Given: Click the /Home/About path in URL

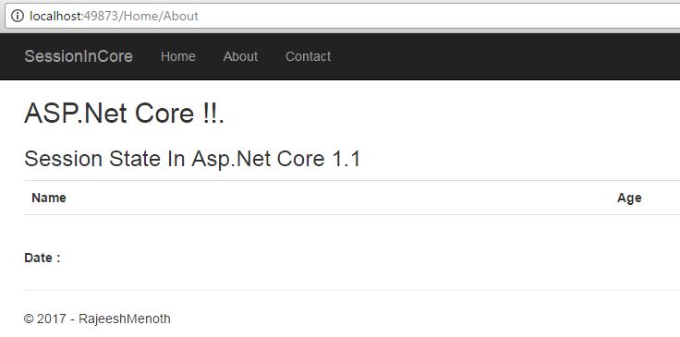Looking at the screenshot, I should (x=159, y=16).
